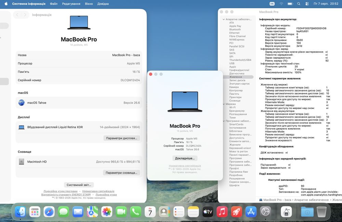The height and width of the screenshot is (222, 342).
Task: Open Ліцензійна угода програми link
Action: 61,191
